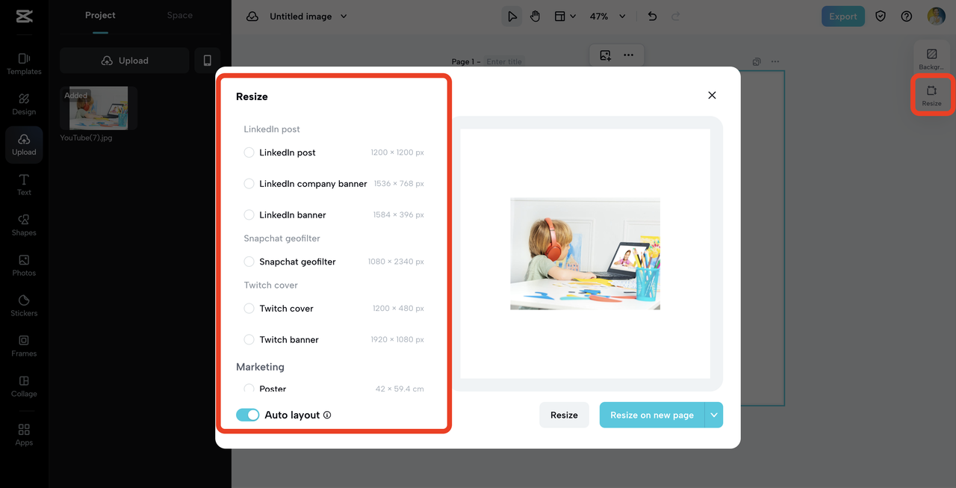Click the page Enter title field
The width and height of the screenshot is (956, 488).
(505, 61)
